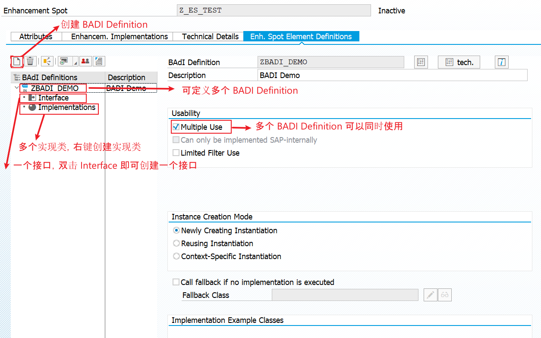Switch to the Technical Details tab

(x=210, y=37)
